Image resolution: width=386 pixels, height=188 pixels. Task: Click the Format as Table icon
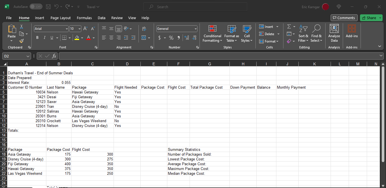(231, 33)
